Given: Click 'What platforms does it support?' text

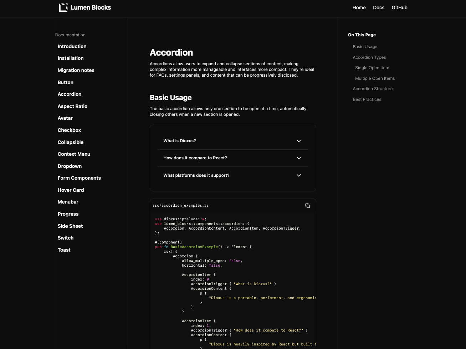Looking at the screenshot, I should pyautogui.click(x=196, y=175).
